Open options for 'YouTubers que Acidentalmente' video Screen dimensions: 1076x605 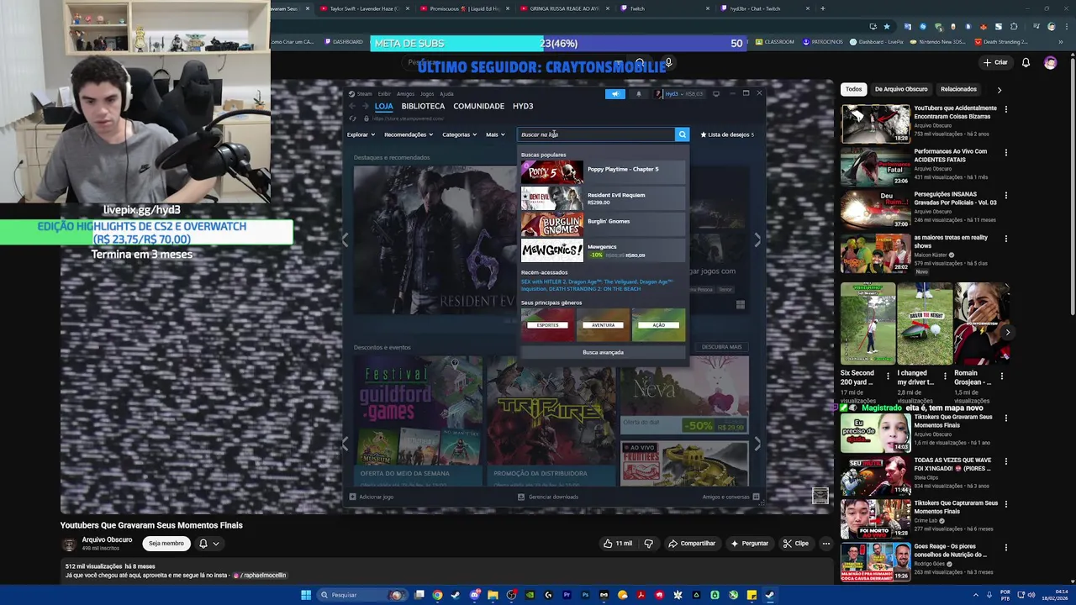click(x=1005, y=108)
